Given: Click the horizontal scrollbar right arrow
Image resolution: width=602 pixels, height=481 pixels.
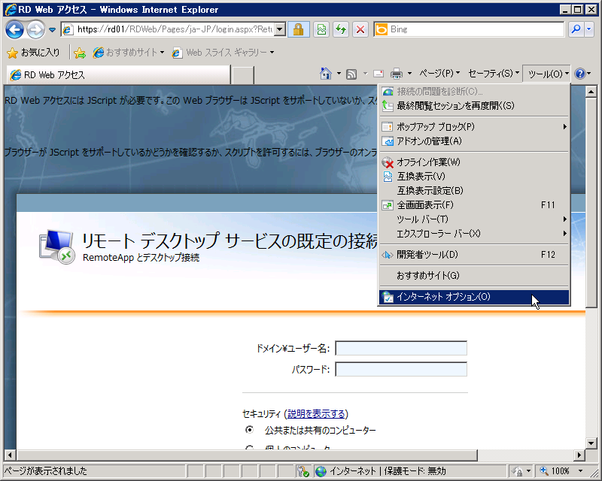Looking at the screenshot, I should point(579,455).
